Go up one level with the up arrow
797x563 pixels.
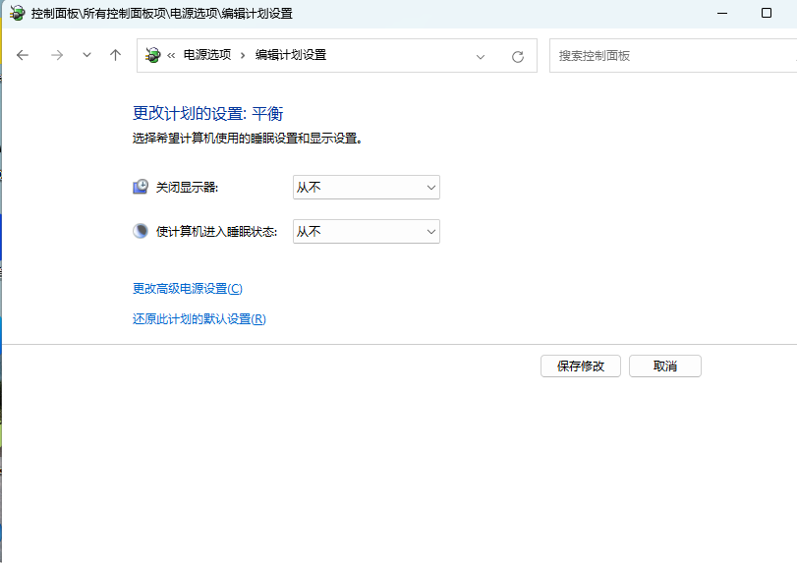(x=115, y=55)
